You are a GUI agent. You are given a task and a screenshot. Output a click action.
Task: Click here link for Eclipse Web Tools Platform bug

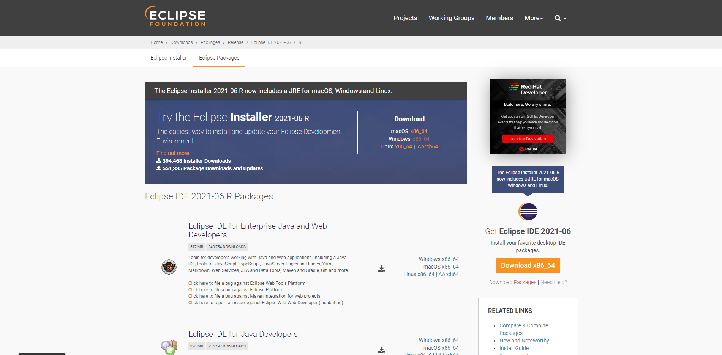click(204, 283)
